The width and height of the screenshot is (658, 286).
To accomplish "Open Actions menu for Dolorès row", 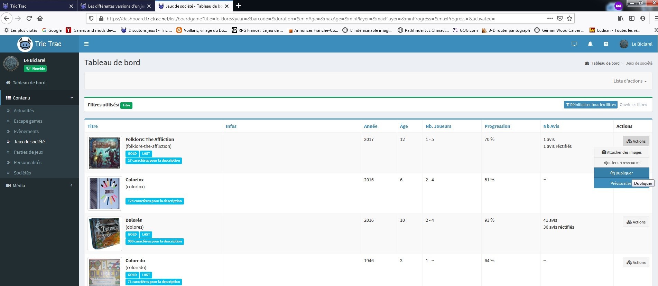I will (x=636, y=222).
